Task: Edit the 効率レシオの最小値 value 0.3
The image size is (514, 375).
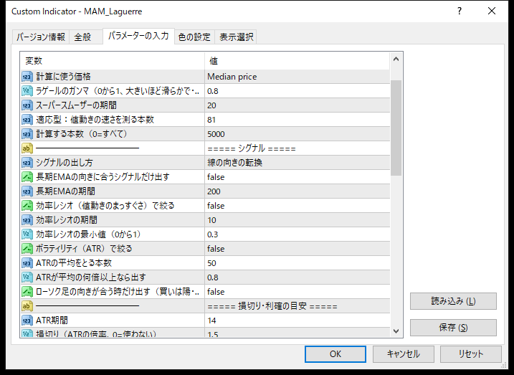Action: click(298, 234)
